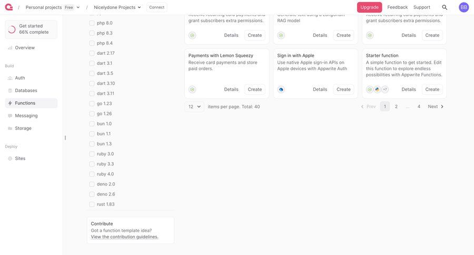Check the php 8.3 checkbox
Image resolution: width=474 pixels, height=255 pixels.
pyautogui.click(x=92, y=33)
